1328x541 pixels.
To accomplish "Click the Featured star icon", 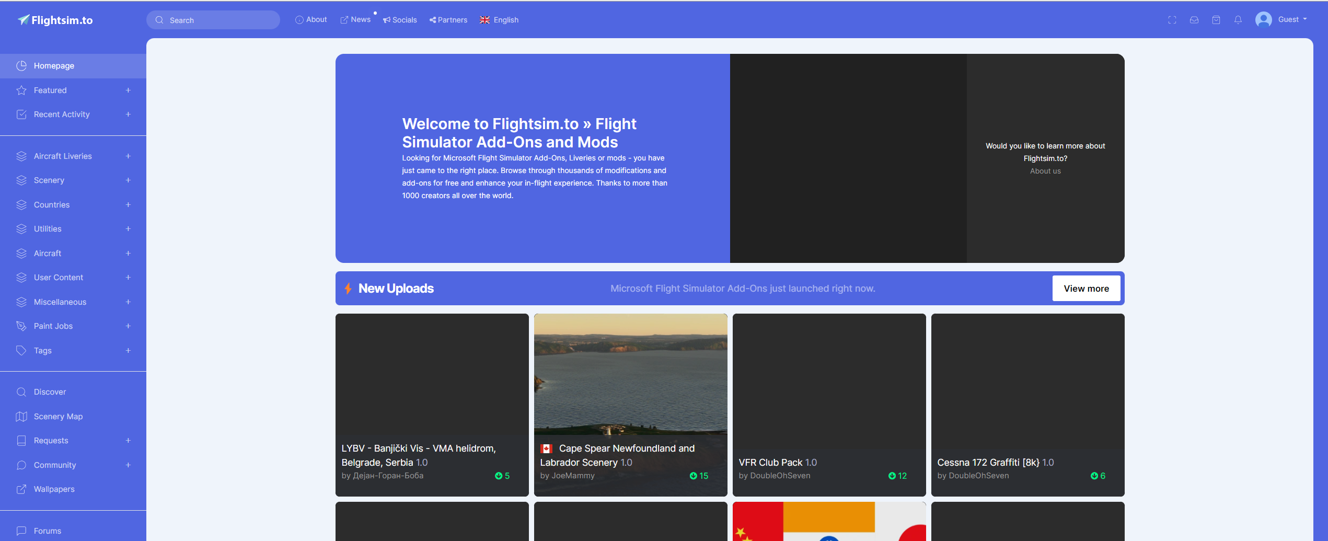I will tap(21, 90).
